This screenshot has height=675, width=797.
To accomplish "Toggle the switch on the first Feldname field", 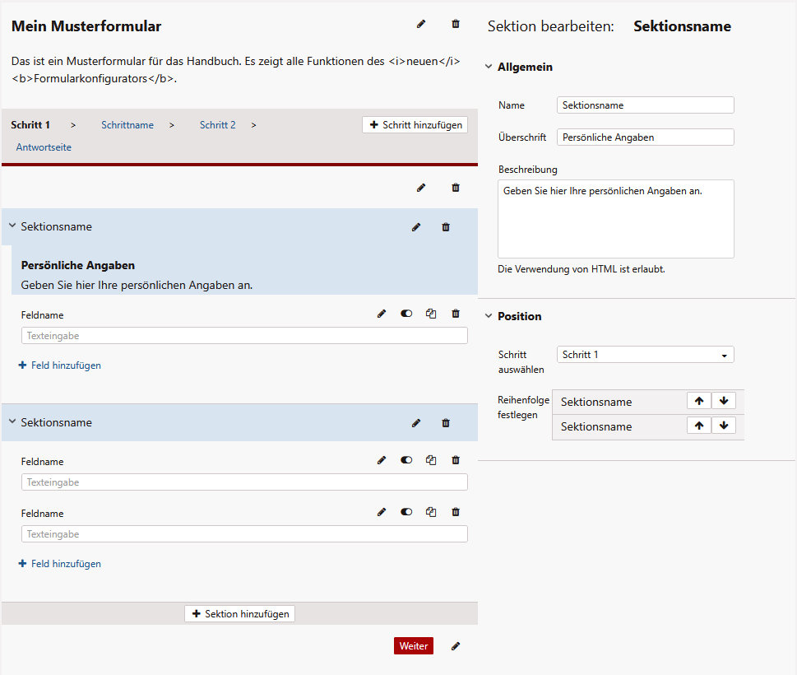I will (406, 314).
